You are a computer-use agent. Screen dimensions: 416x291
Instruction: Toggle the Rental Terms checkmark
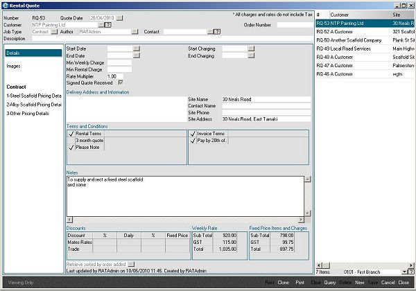[x=71, y=134]
